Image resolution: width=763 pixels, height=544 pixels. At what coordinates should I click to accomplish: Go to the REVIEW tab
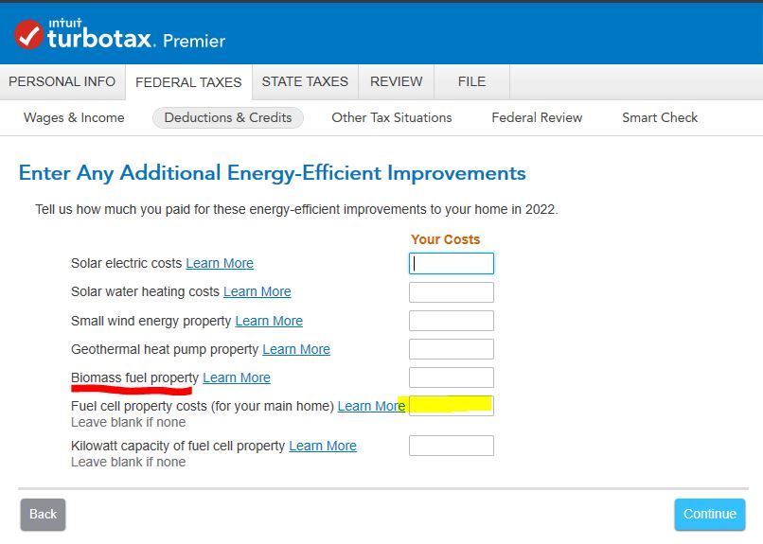(396, 81)
